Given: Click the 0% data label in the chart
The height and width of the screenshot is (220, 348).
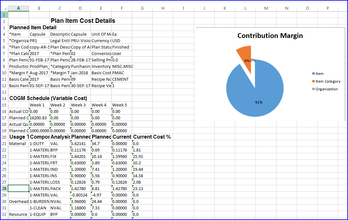Looking at the screenshot, I should coord(253,60).
